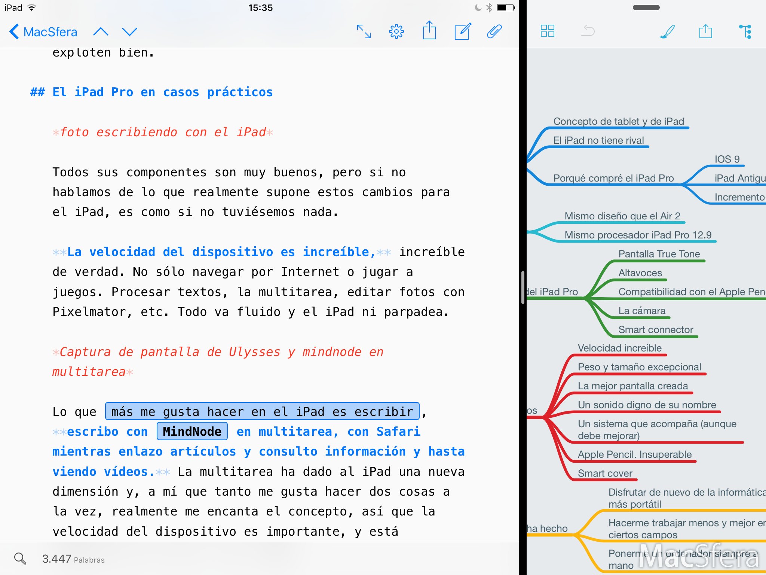Tap Wi-Fi icon in status bar
The height and width of the screenshot is (575, 766).
[32, 7]
